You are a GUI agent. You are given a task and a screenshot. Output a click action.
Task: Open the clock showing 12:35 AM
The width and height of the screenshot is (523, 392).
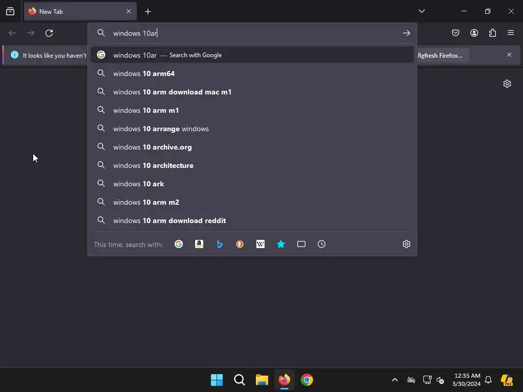point(466,380)
